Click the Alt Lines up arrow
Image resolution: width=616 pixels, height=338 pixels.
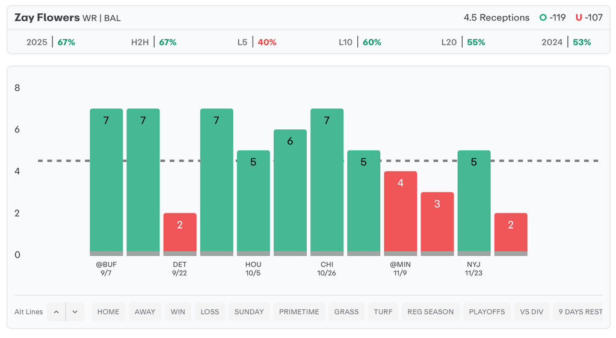[56, 312]
